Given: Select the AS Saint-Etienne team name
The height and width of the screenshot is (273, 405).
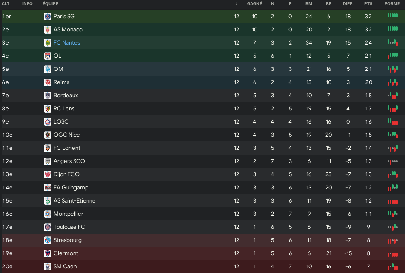Looking at the screenshot, I should pyautogui.click(x=74, y=200).
